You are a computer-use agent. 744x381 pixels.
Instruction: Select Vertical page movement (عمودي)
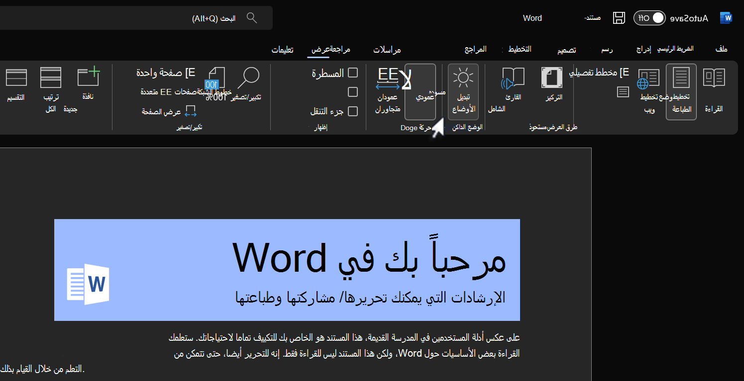[x=420, y=91]
